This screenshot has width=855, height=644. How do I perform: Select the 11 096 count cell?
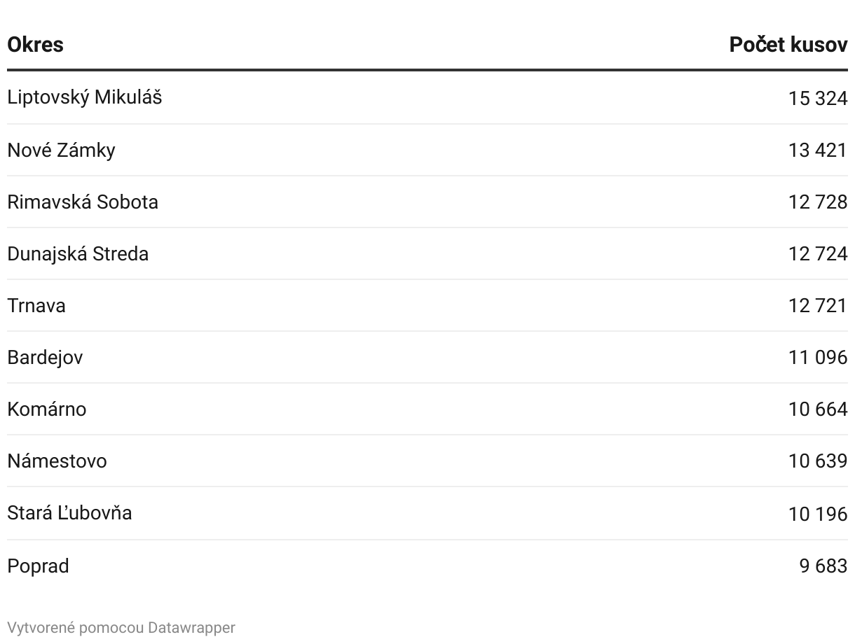point(817,358)
